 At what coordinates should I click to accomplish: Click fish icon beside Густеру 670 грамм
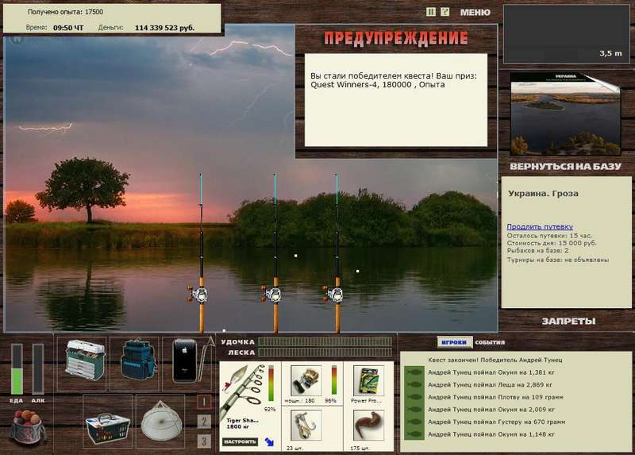coord(414,422)
